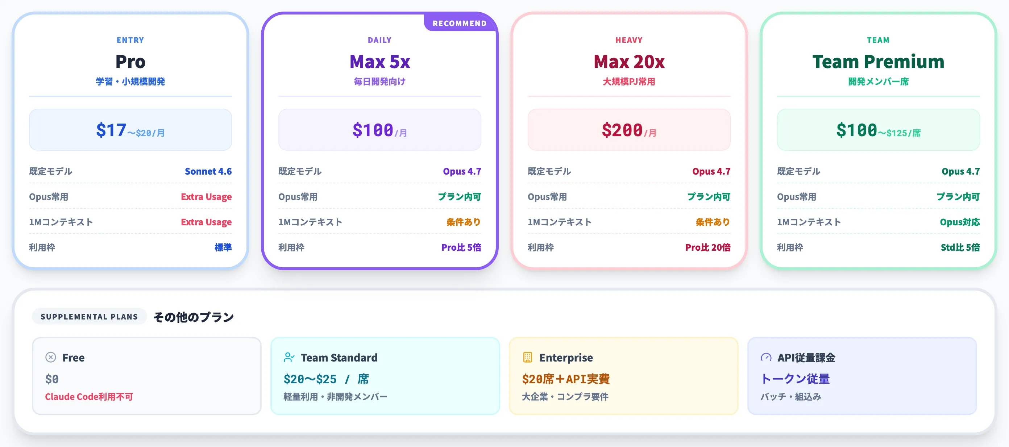This screenshot has width=1009, height=447.
Task: Open the Free plan card
Action: (x=146, y=376)
